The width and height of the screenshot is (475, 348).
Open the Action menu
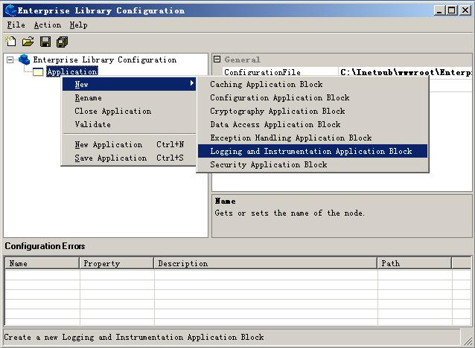47,25
